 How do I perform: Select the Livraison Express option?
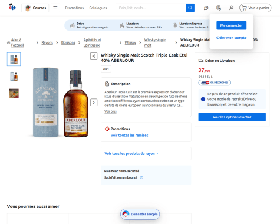(x=192, y=25)
